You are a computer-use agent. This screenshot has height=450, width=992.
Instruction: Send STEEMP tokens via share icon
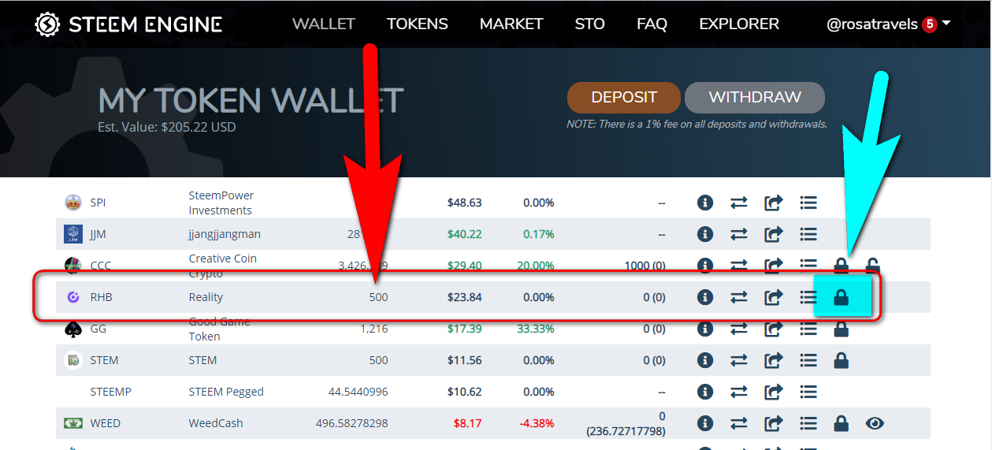click(774, 392)
